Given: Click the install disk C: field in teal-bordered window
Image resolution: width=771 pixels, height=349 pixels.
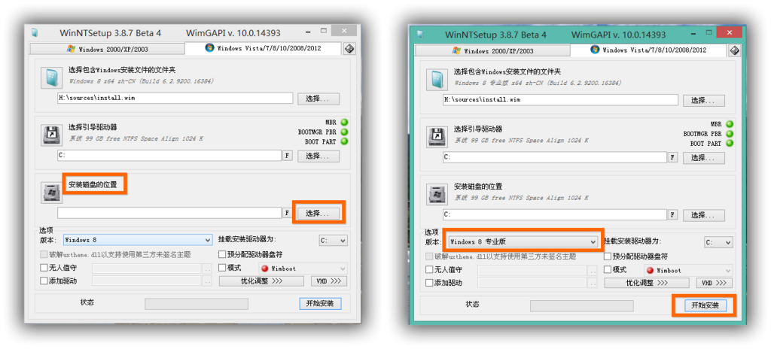Looking at the screenshot, I should (x=555, y=215).
